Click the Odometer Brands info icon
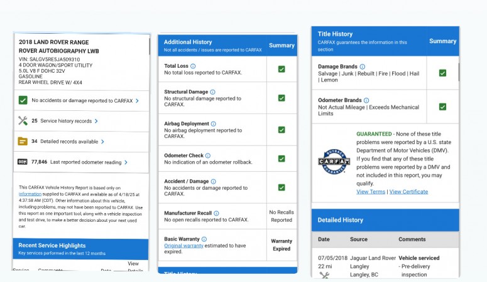This screenshot has width=487, height=282. (x=366, y=100)
